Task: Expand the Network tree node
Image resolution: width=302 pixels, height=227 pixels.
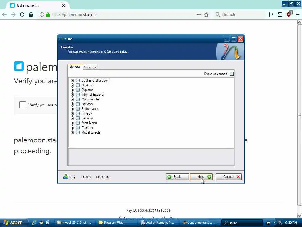Action: 73,104
